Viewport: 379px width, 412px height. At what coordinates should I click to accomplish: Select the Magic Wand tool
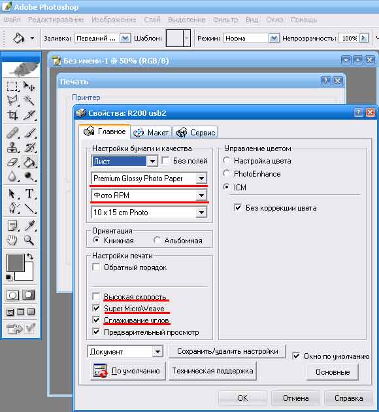pos(29,100)
